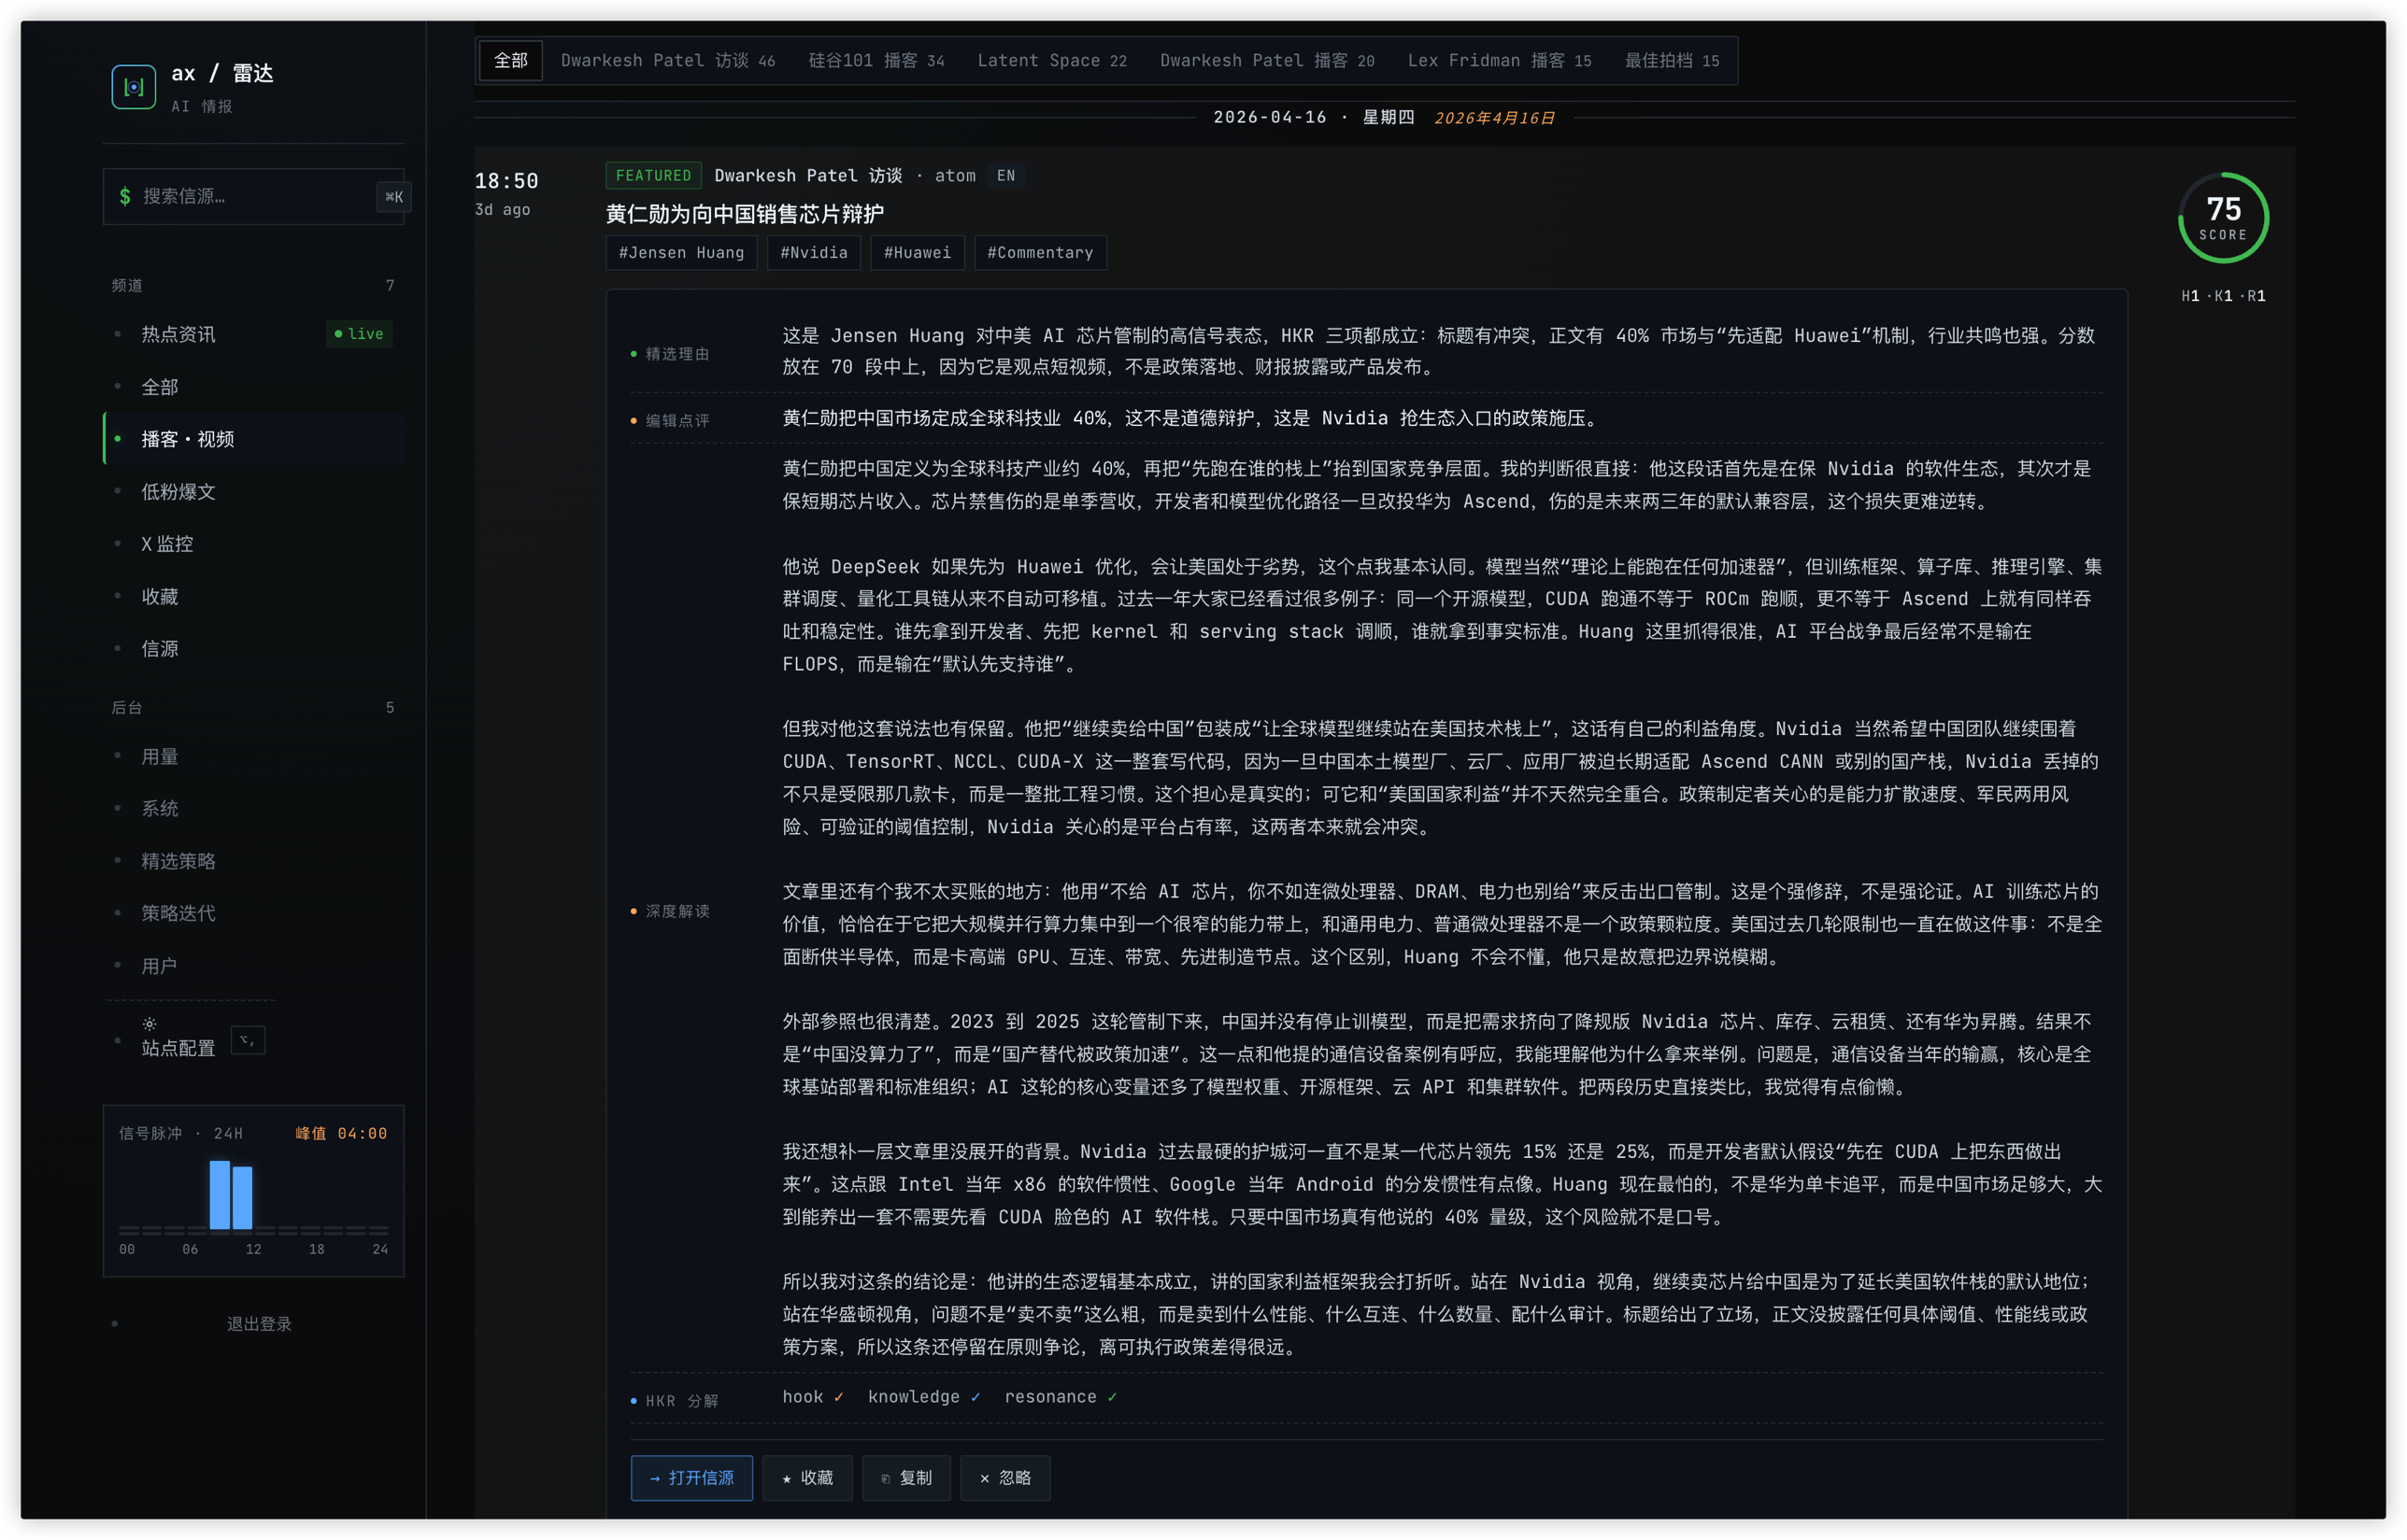The width and height of the screenshot is (2407, 1540).
Task: Click the gear icon above 站点配置
Action: (x=150, y=1024)
